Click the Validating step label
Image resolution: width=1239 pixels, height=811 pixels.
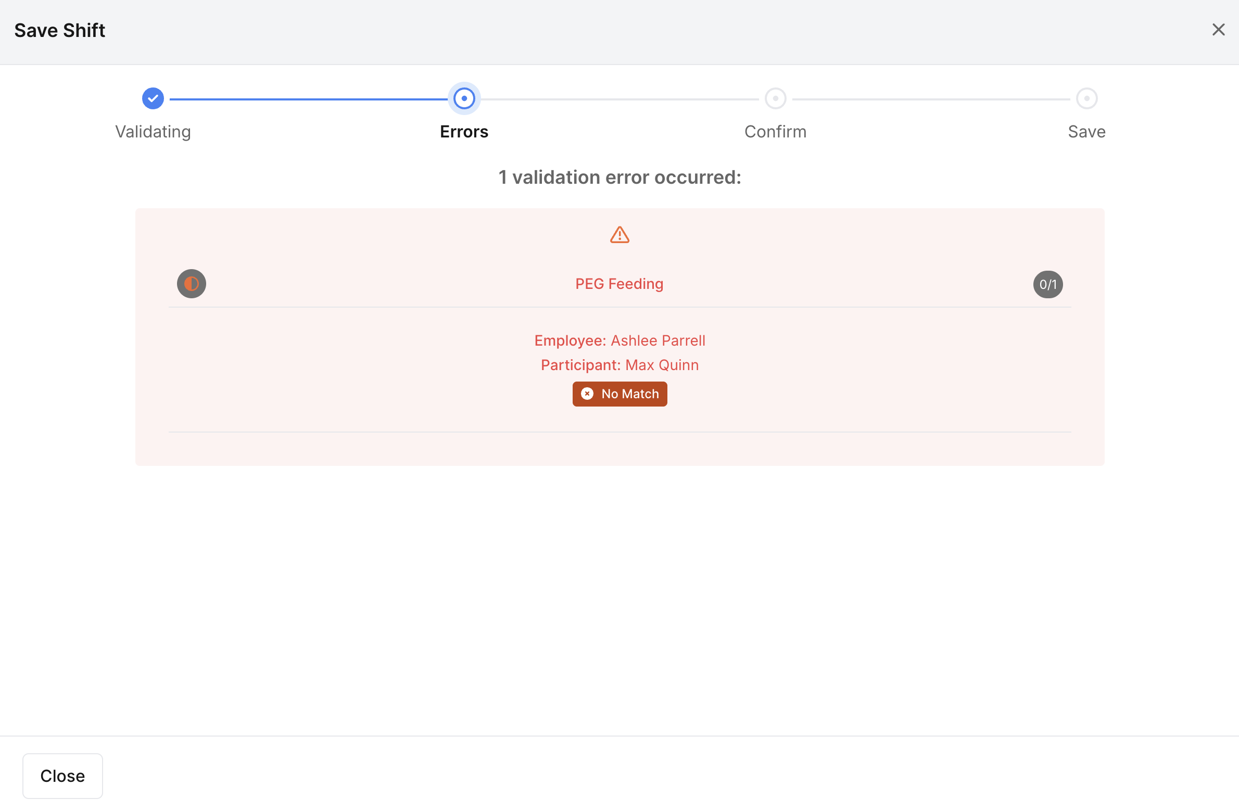point(153,132)
